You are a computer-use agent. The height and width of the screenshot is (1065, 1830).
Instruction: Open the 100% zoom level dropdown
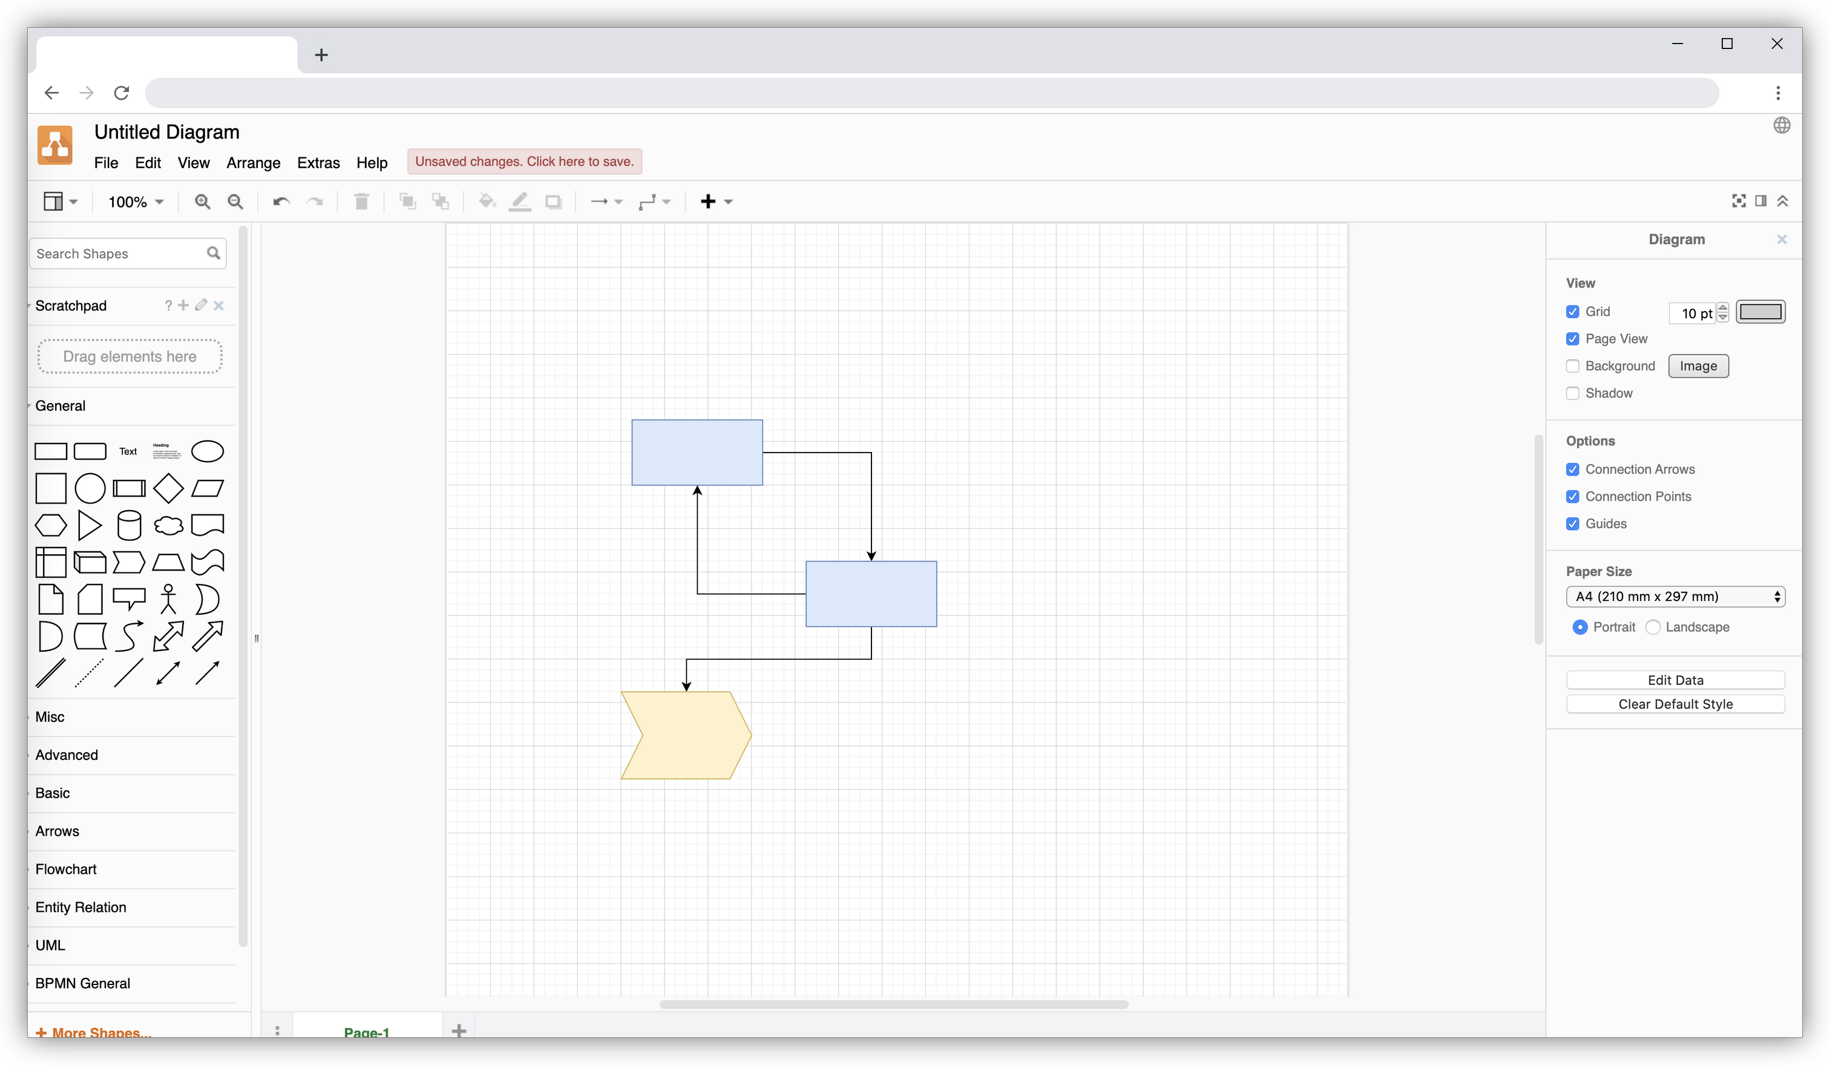tap(136, 202)
